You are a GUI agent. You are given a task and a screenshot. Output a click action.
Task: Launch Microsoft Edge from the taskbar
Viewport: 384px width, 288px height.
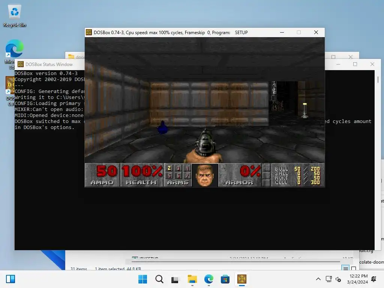(208, 279)
